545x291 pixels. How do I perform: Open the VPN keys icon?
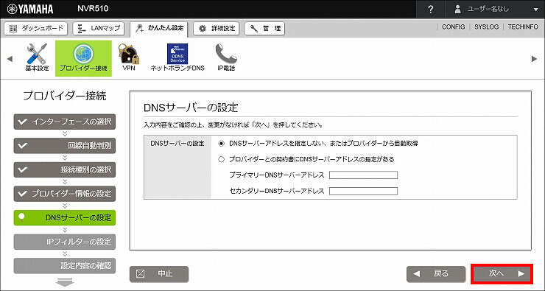[129, 57]
